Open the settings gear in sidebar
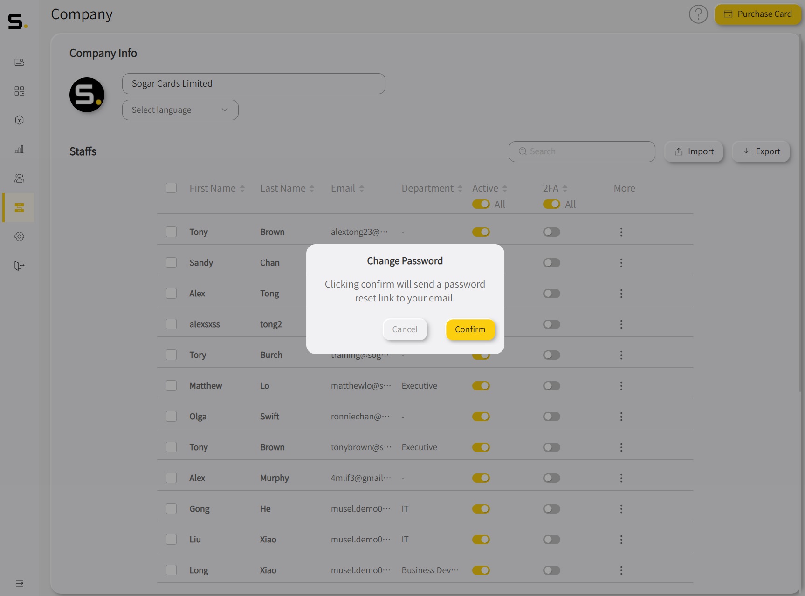Viewport: 805px width, 596px height. coord(19,237)
